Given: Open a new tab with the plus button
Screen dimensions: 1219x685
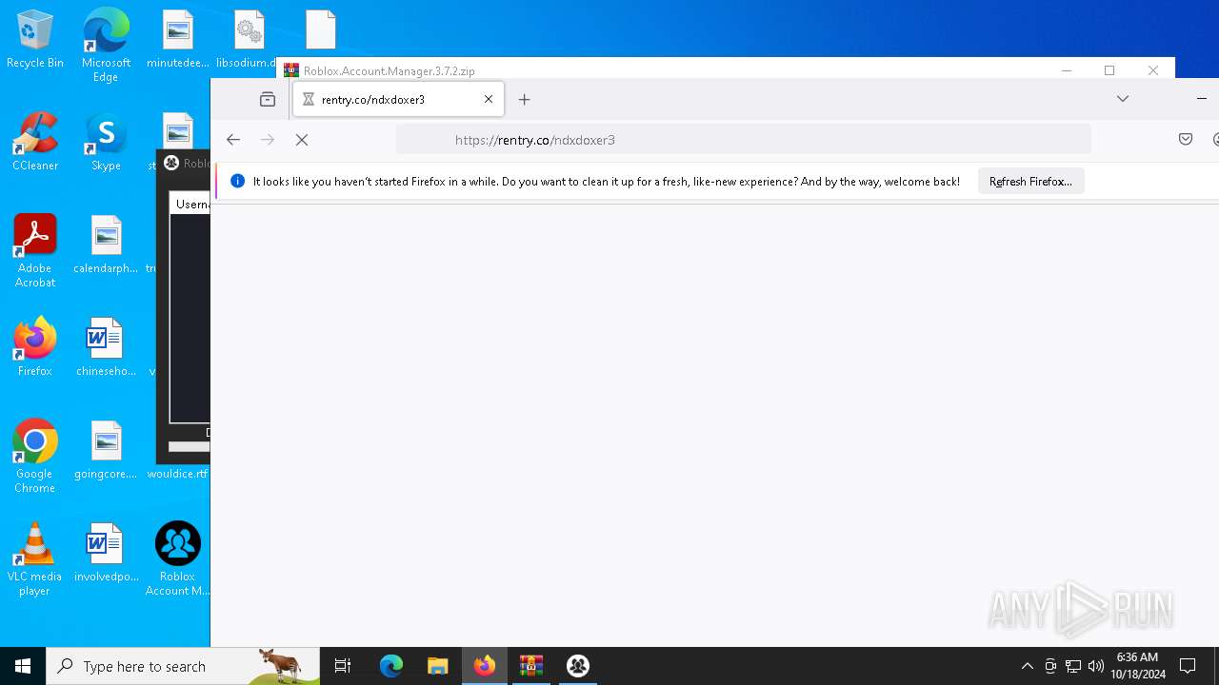Looking at the screenshot, I should click(x=525, y=99).
